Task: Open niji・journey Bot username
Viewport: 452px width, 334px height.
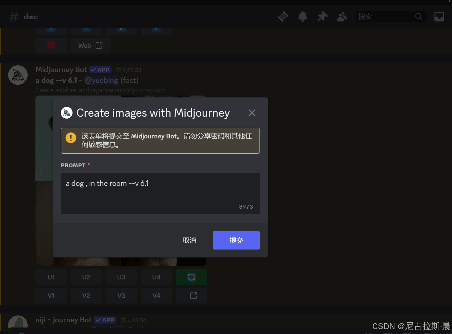Action: (x=63, y=320)
